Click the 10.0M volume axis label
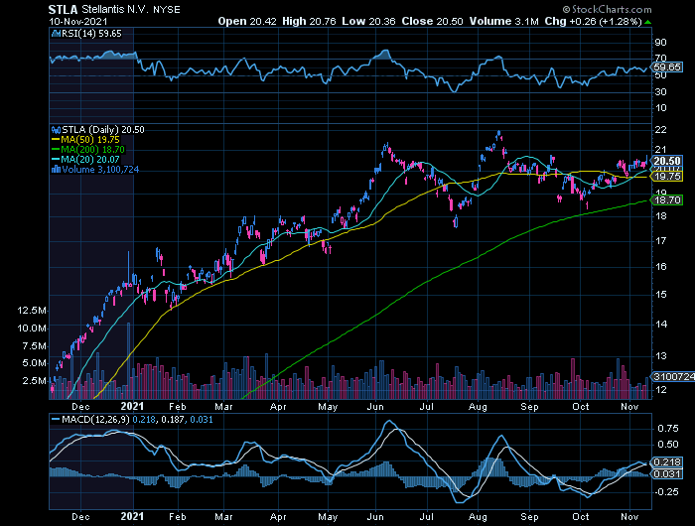The width and height of the screenshot is (695, 526). click(32, 329)
